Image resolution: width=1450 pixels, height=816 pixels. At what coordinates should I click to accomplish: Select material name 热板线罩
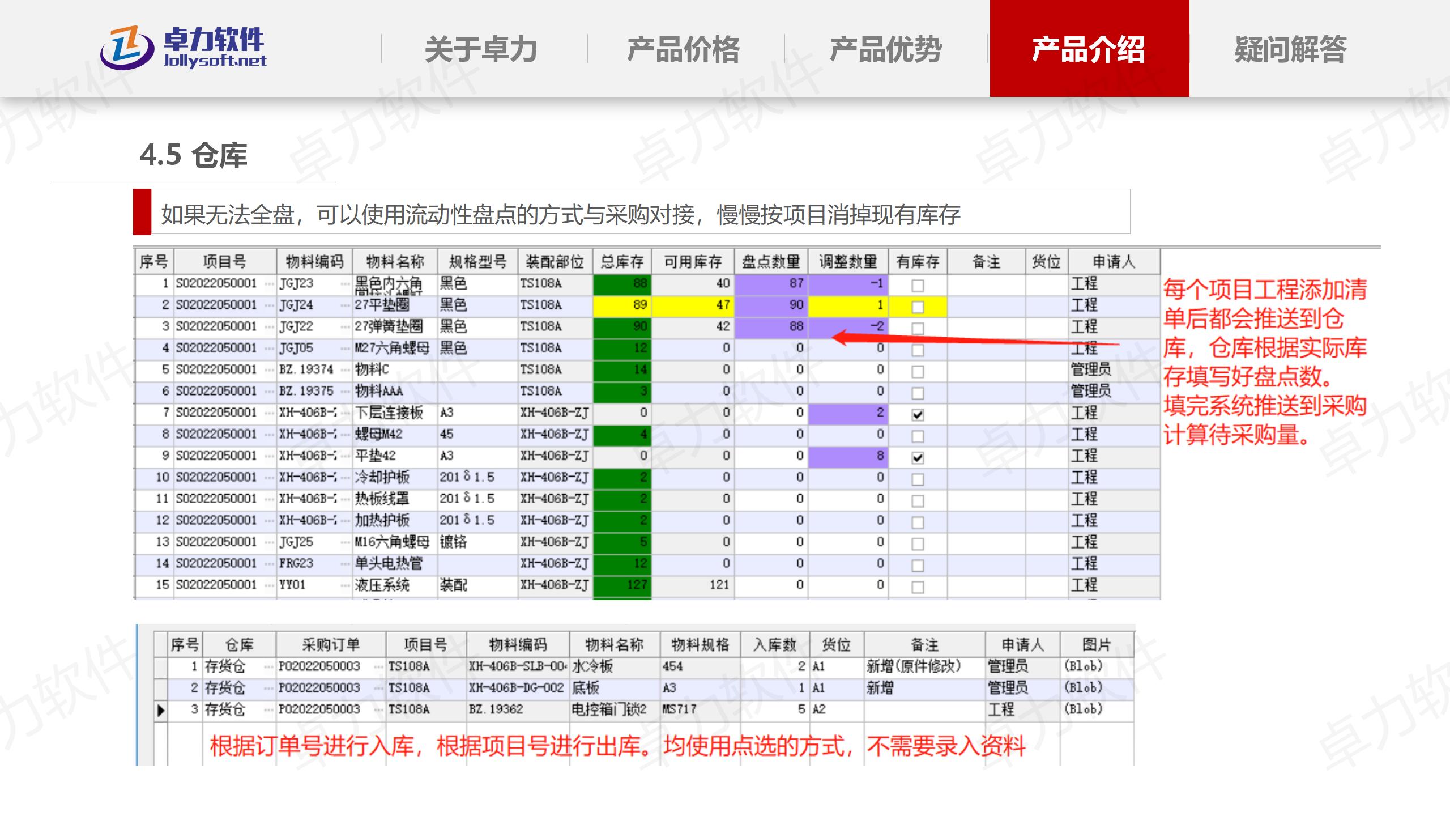[x=382, y=499]
